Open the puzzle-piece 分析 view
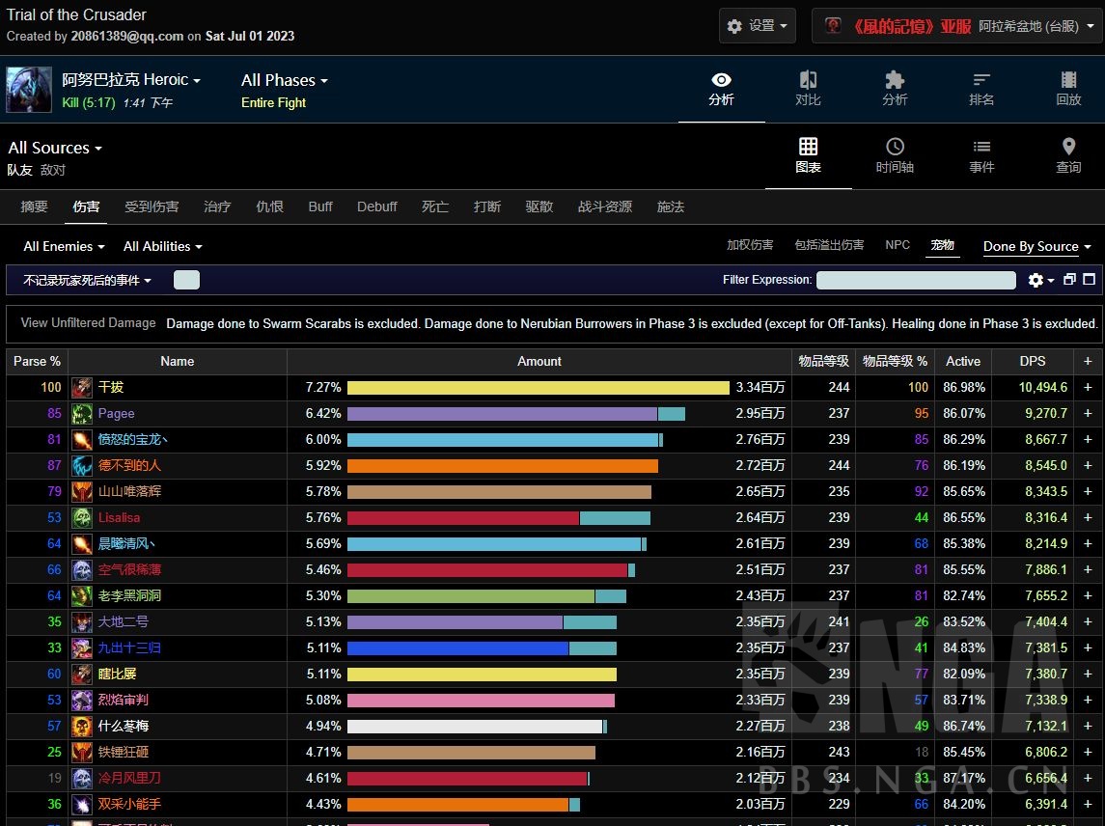This screenshot has height=826, width=1105. [x=895, y=89]
